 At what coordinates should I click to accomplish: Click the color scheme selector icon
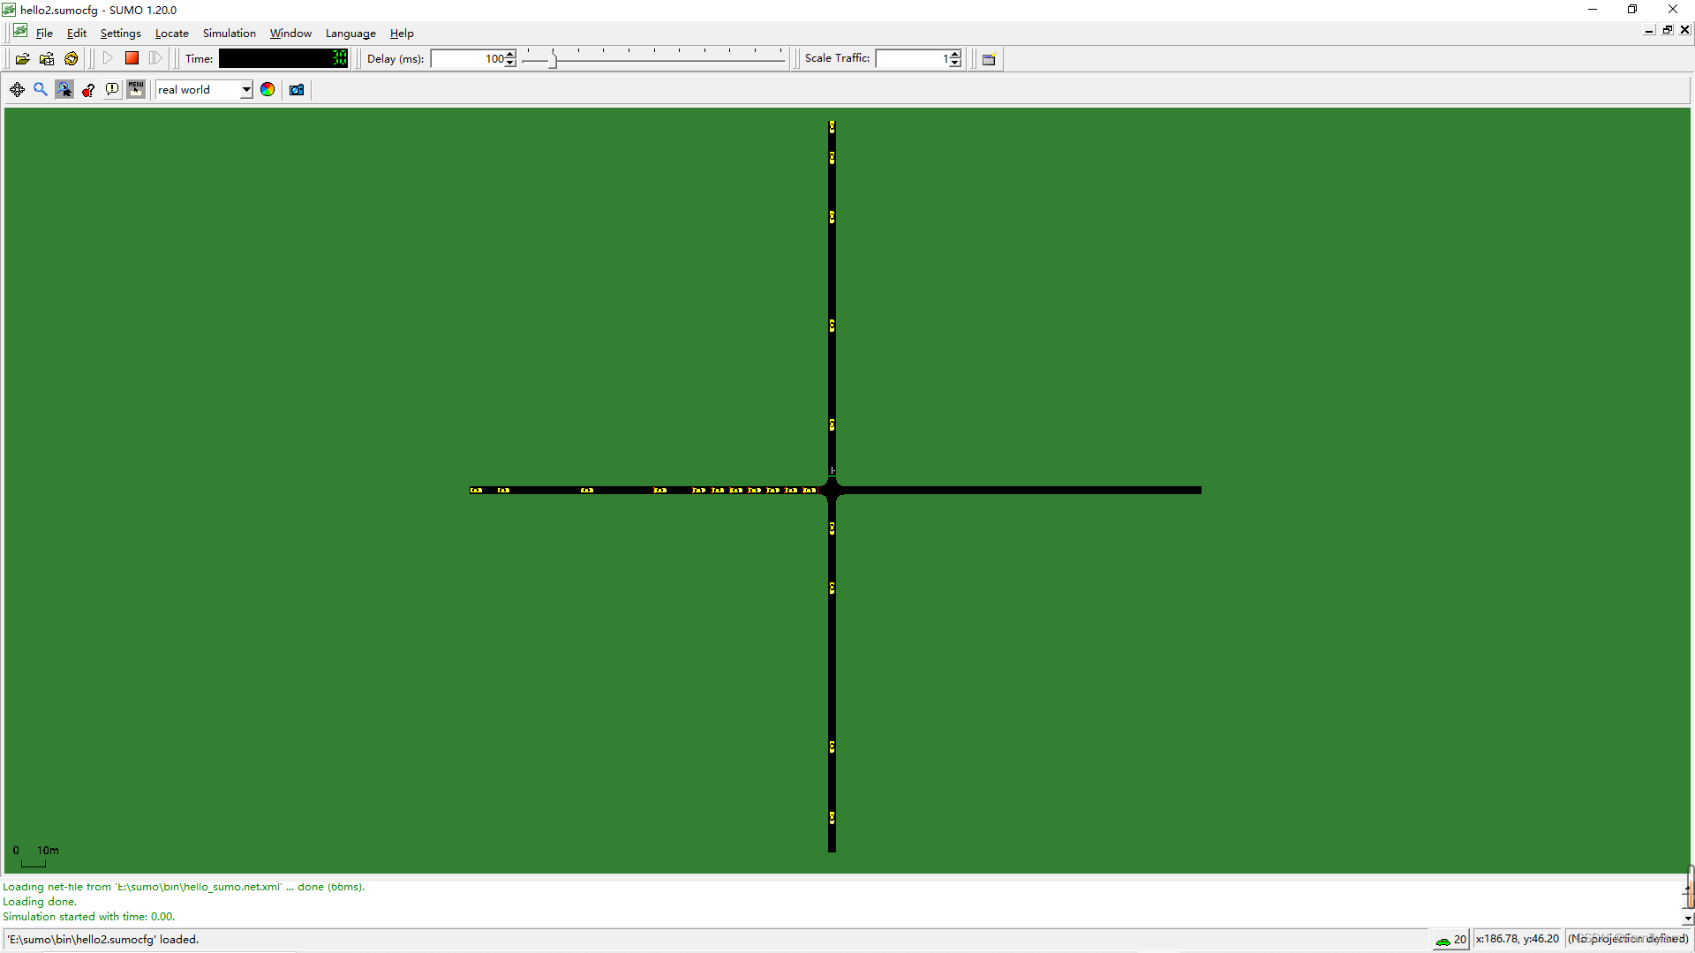tap(267, 90)
